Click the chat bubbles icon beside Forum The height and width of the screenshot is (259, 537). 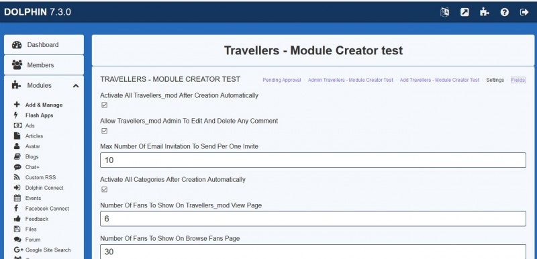point(17,240)
